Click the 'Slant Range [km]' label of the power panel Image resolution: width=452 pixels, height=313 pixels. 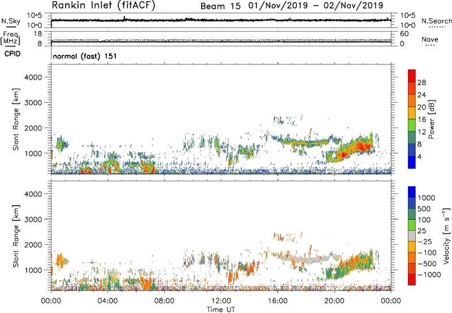(x=16, y=119)
